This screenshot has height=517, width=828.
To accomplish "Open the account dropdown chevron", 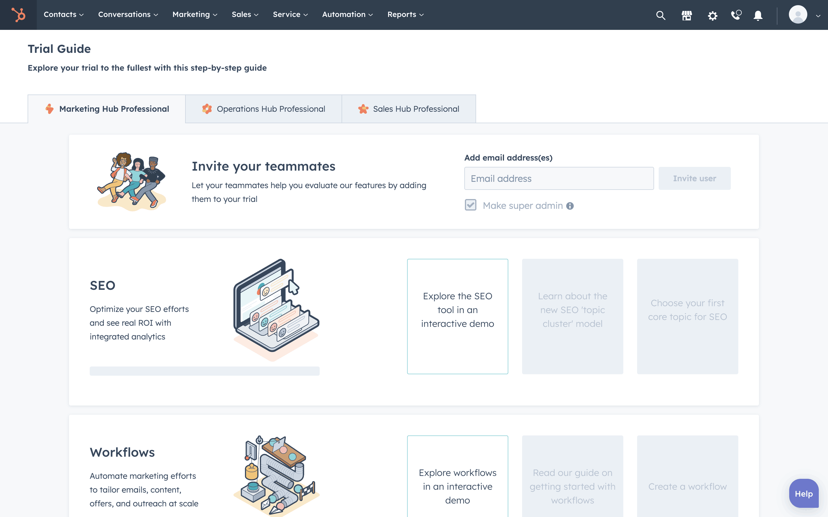I will 818,16.
